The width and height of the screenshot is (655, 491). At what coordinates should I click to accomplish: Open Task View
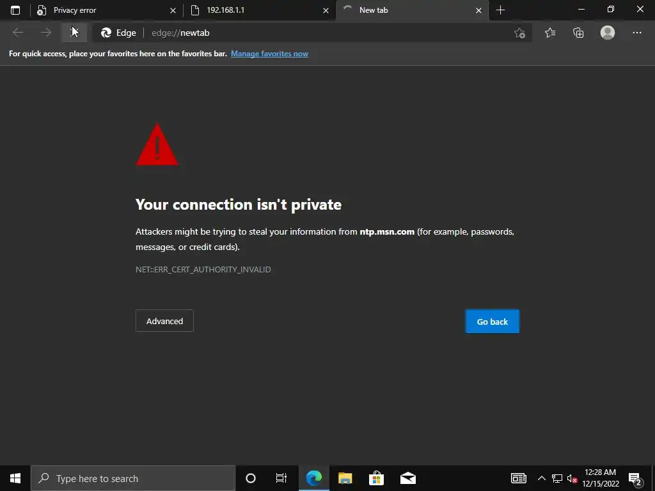[x=281, y=478]
